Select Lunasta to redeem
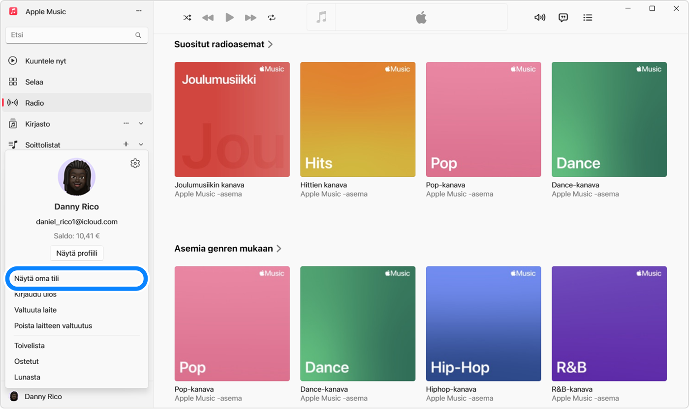This screenshot has width=689, height=409. pos(28,378)
